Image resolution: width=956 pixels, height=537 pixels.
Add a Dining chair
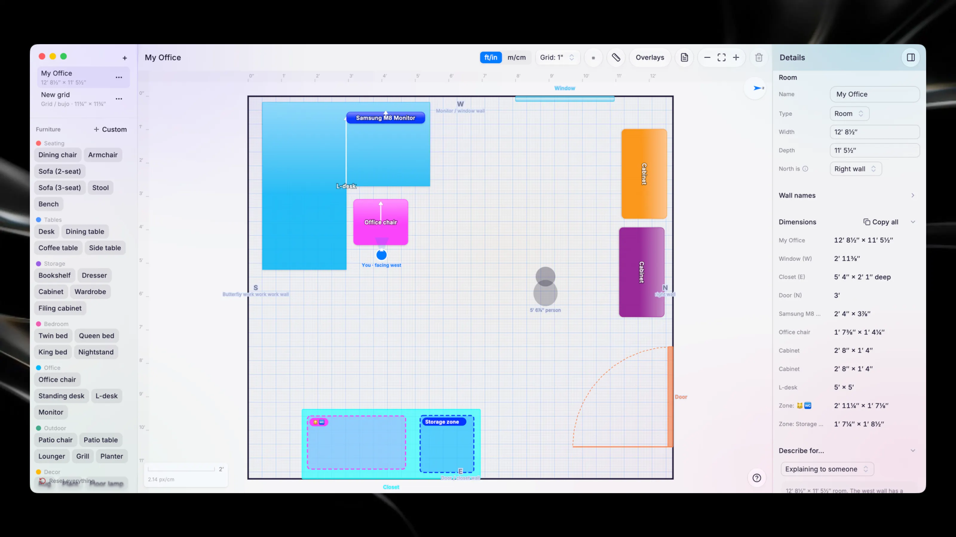(x=58, y=155)
